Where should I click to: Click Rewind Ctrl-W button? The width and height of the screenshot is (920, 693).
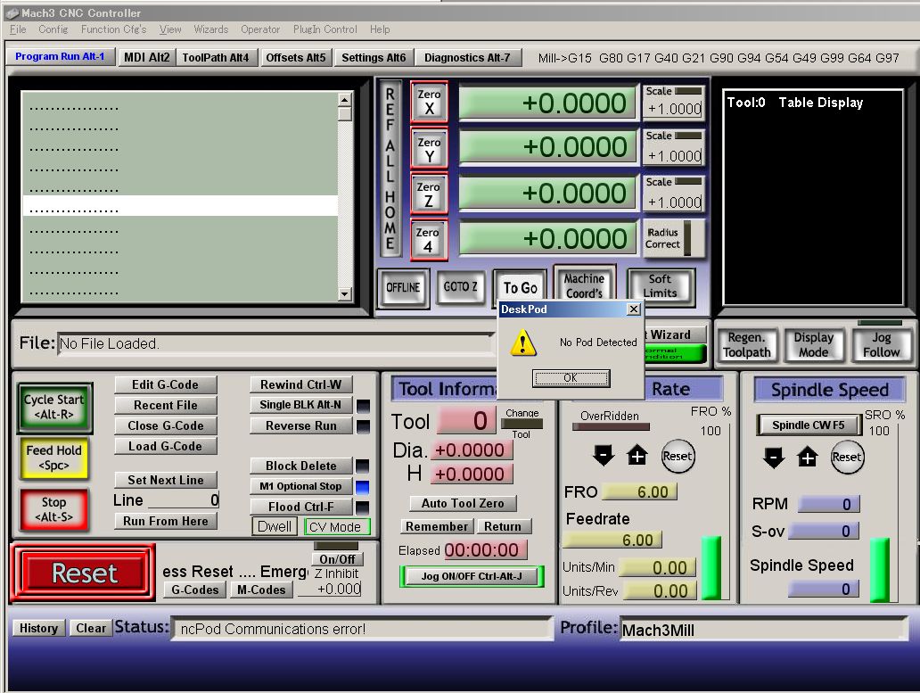[x=301, y=385]
